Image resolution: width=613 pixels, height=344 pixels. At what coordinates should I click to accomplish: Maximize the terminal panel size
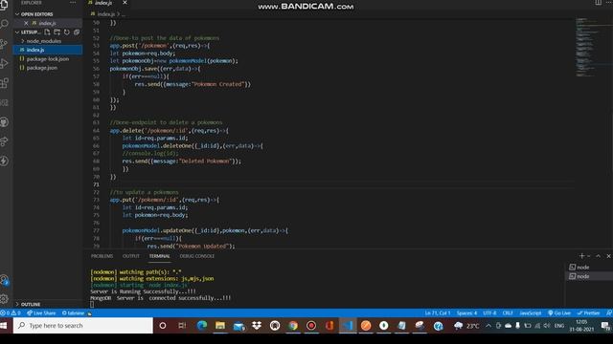[598, 256]
